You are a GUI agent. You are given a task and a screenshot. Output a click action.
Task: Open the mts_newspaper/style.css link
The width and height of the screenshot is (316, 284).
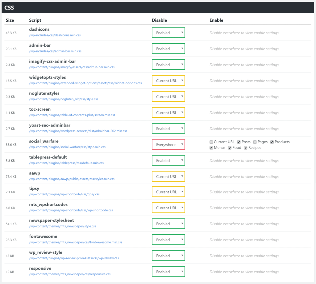pos(62,226)
